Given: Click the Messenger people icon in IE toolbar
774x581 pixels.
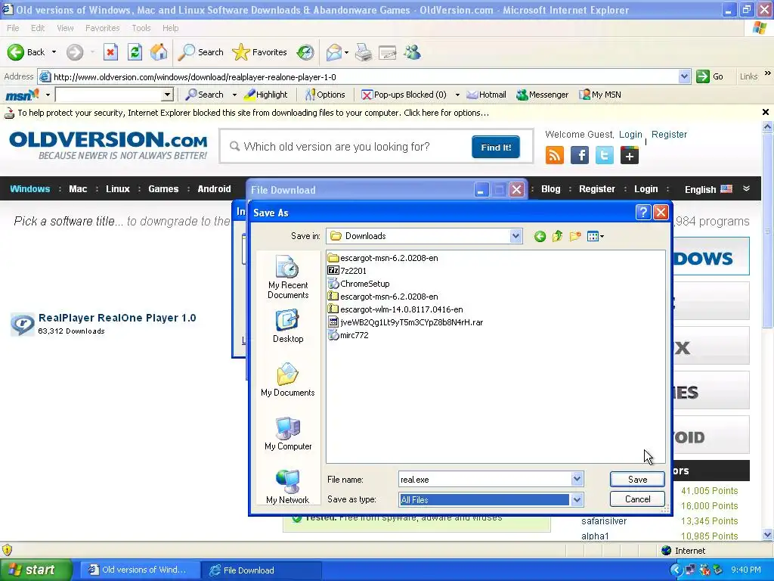Looking at the screenshot, I should point(412,52).
